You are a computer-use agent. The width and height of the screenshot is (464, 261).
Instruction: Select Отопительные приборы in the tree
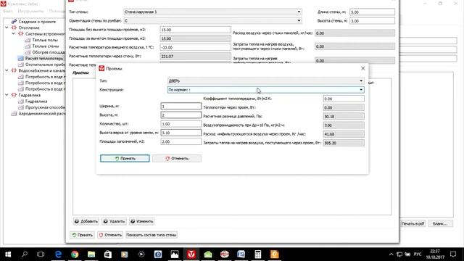(45, 65)
